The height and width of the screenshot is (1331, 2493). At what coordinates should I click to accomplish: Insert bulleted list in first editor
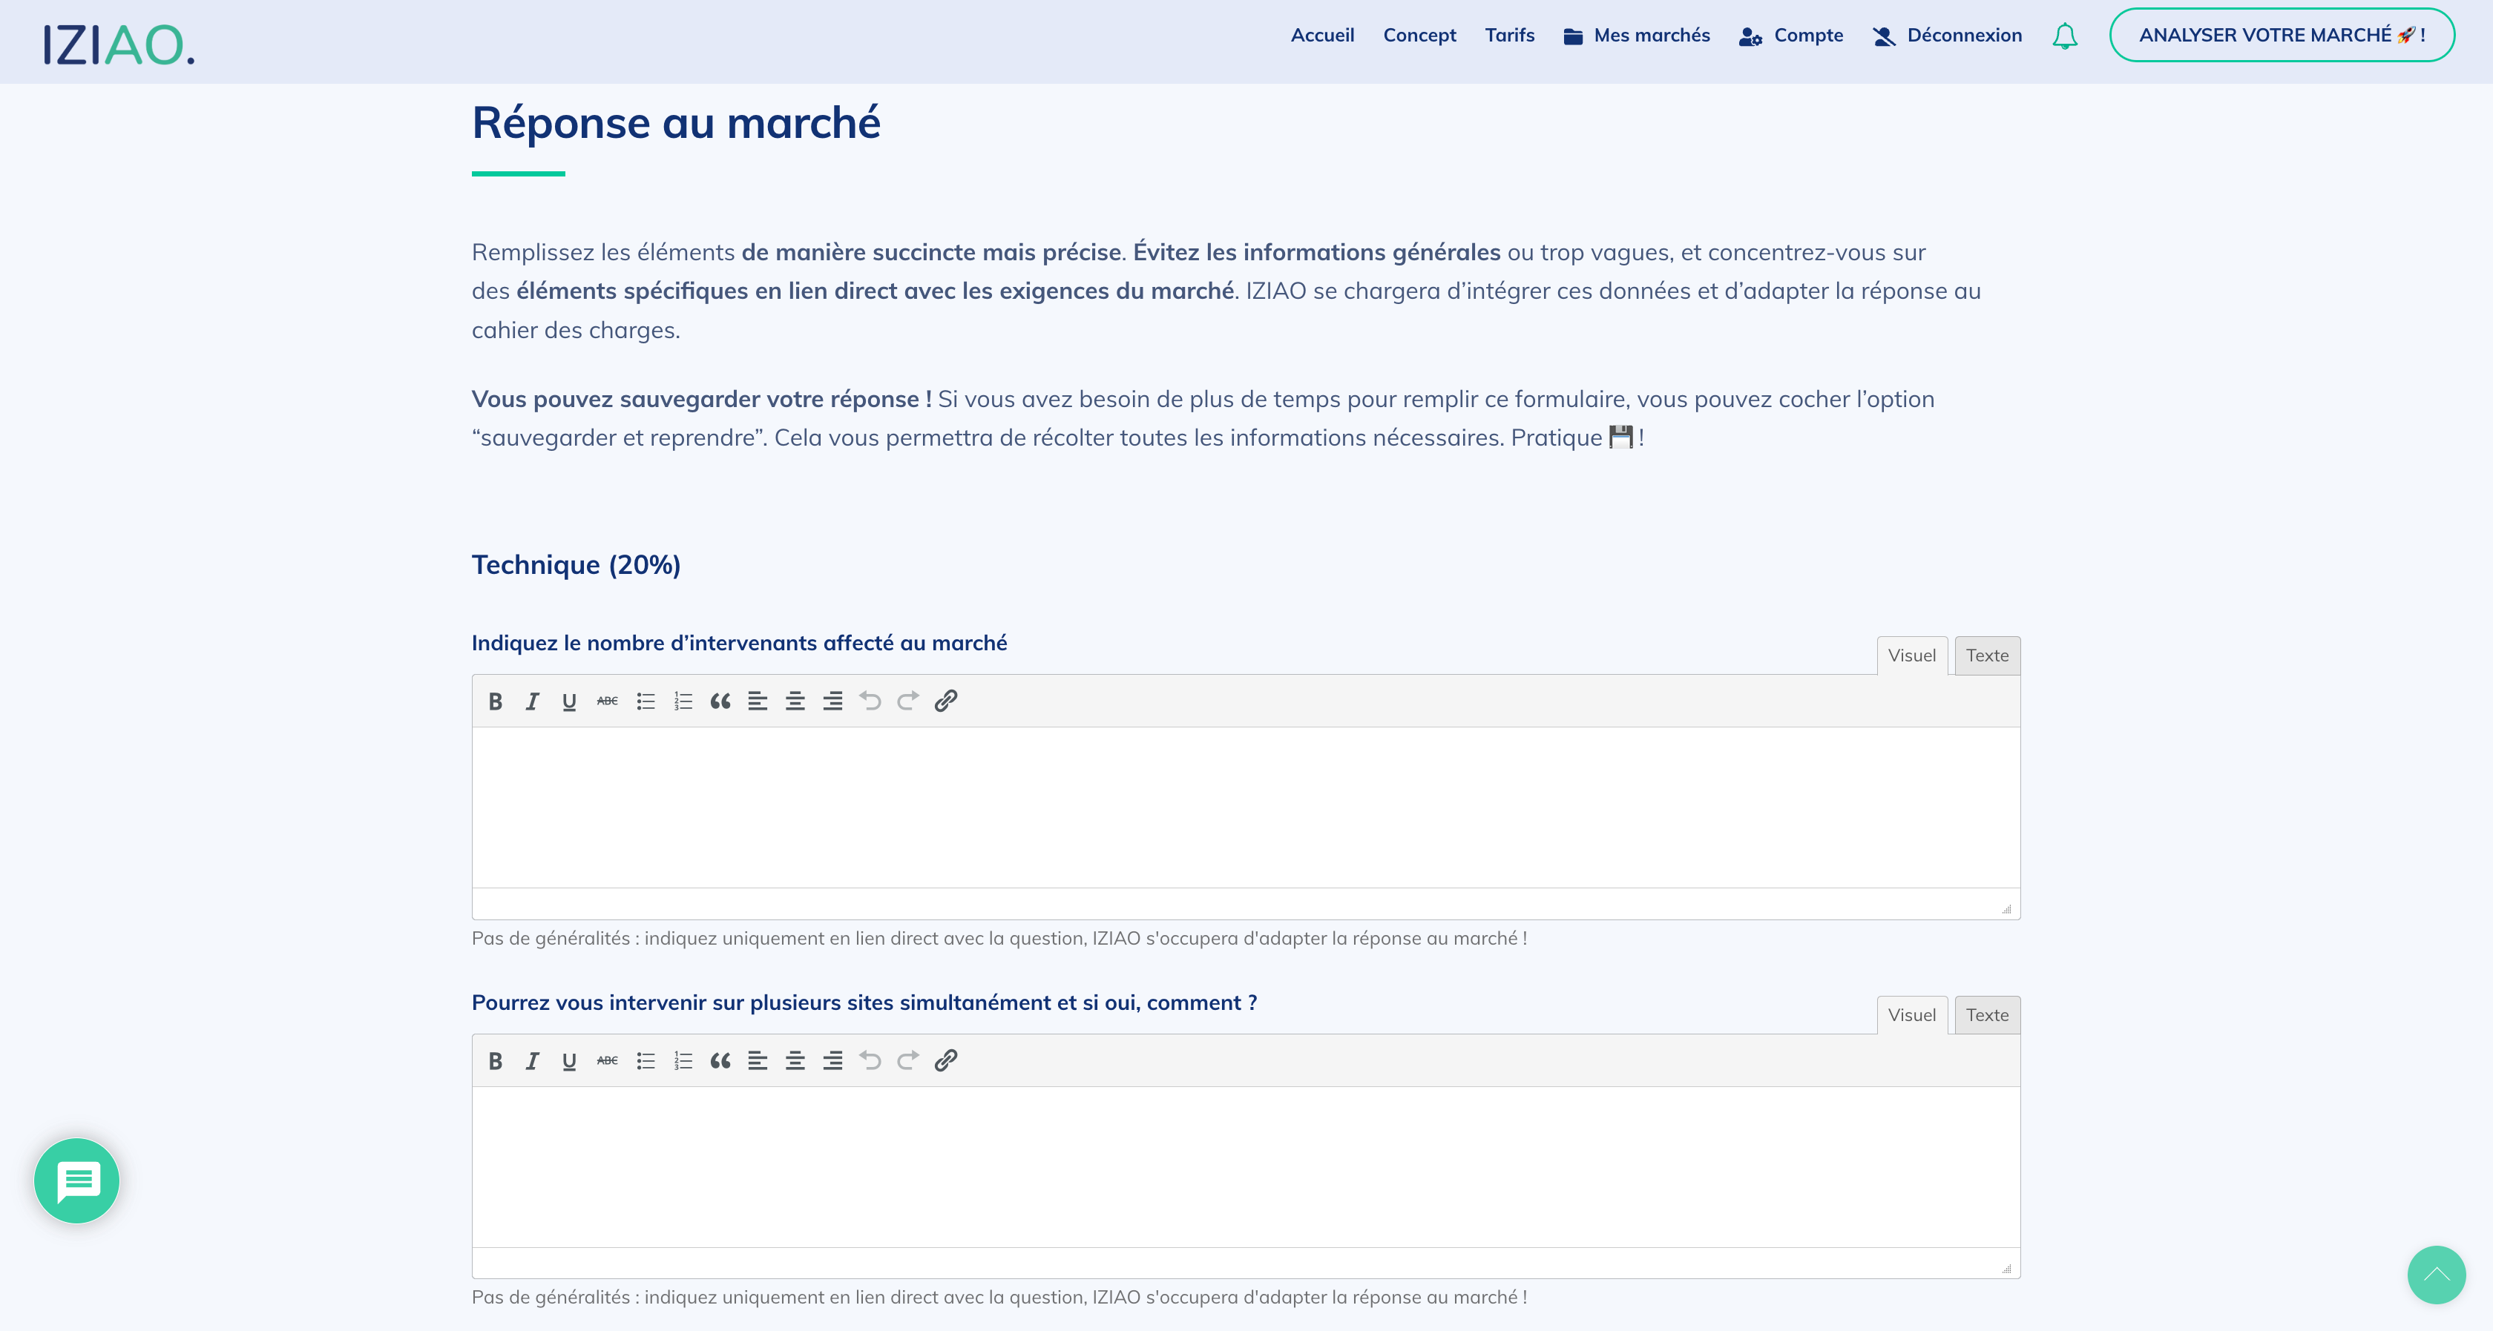pos(646,701)
